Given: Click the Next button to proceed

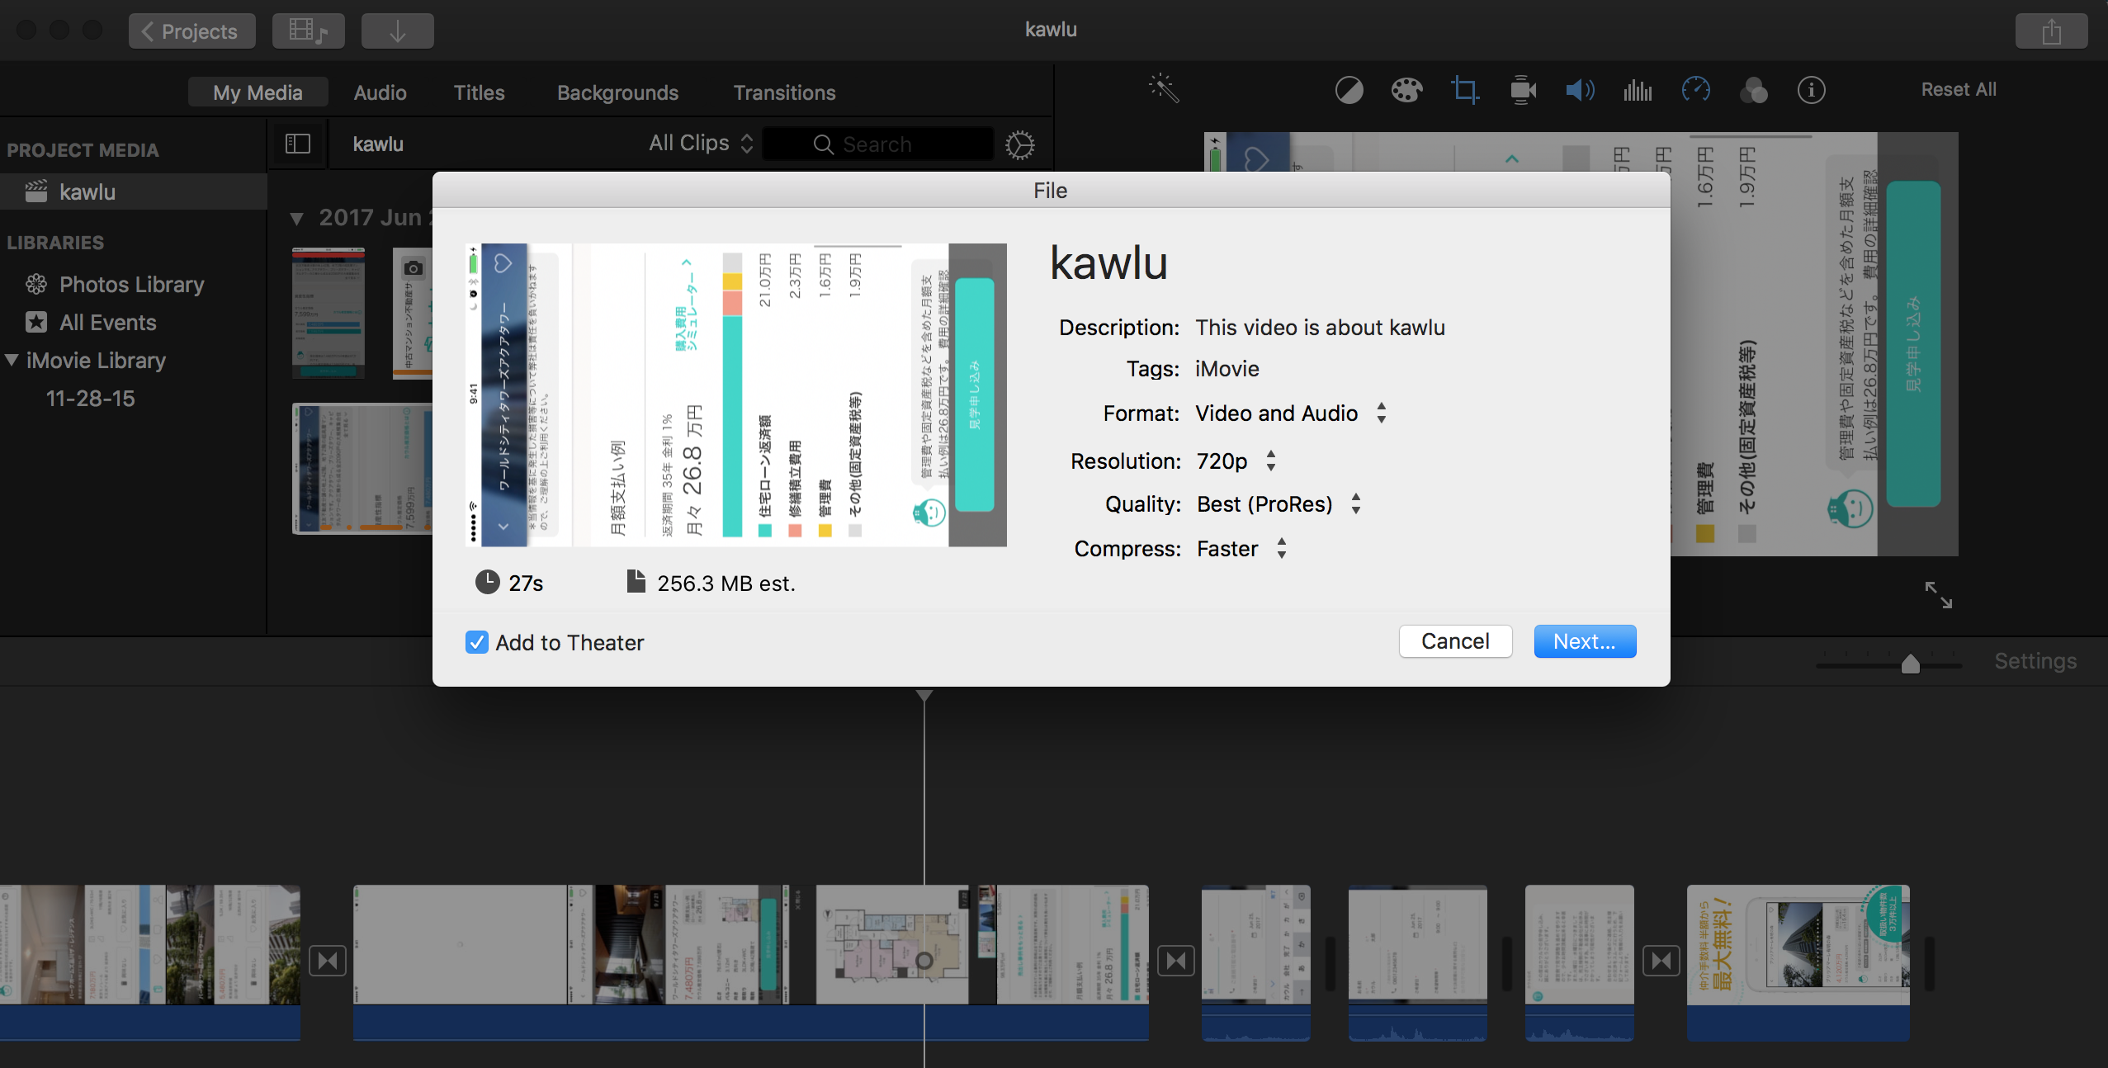Looking at the screenshot, I should (1585, 640).
